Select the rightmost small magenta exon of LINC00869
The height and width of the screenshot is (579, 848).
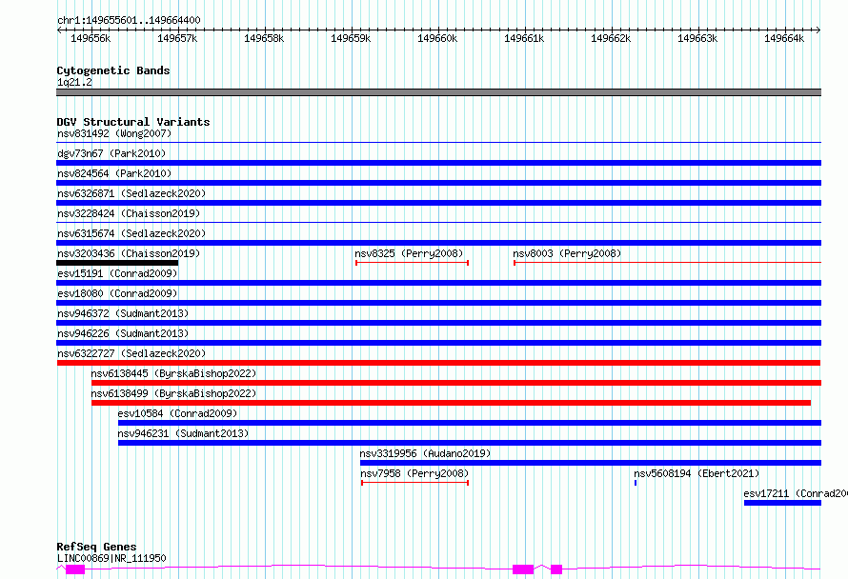click(556, 569)
